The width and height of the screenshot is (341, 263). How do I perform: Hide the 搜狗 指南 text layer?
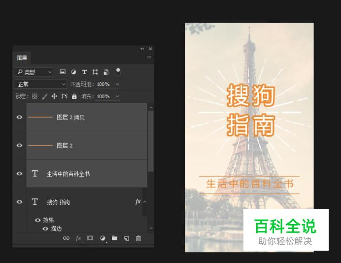[19, 202]
